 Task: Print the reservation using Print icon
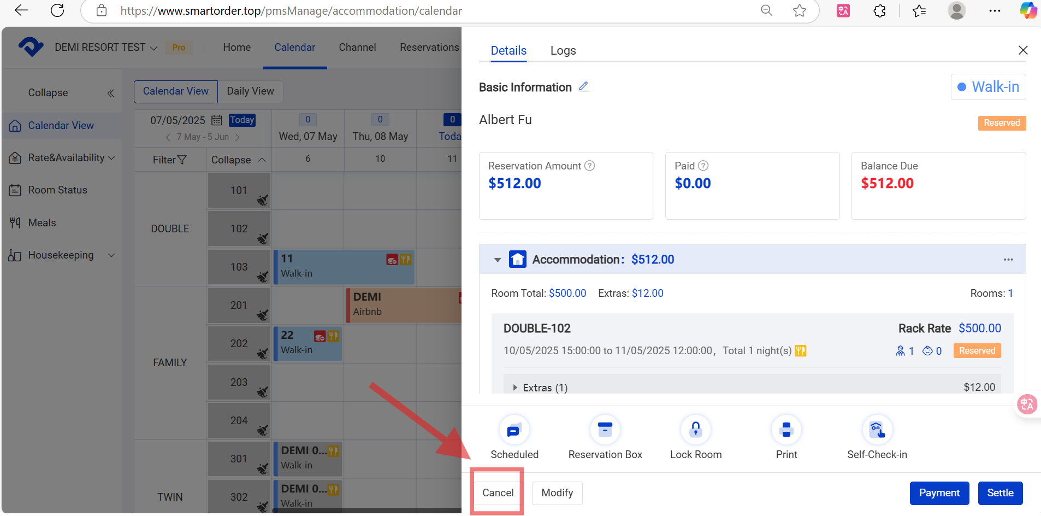pyautogui.click(x=786, y=431)
